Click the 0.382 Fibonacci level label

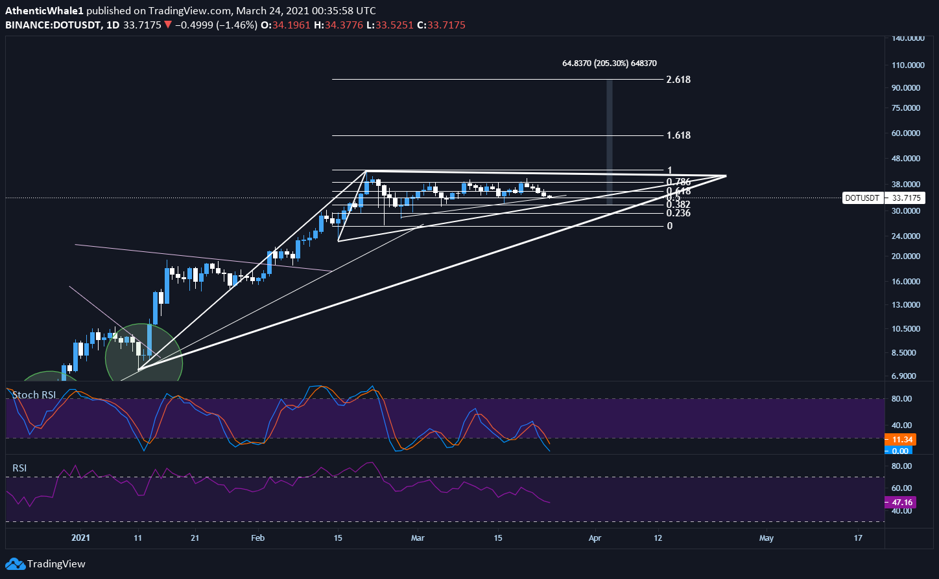(678, 204)
